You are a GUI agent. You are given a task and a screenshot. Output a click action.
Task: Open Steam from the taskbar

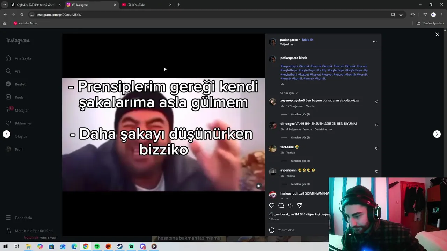pos(120,246)
